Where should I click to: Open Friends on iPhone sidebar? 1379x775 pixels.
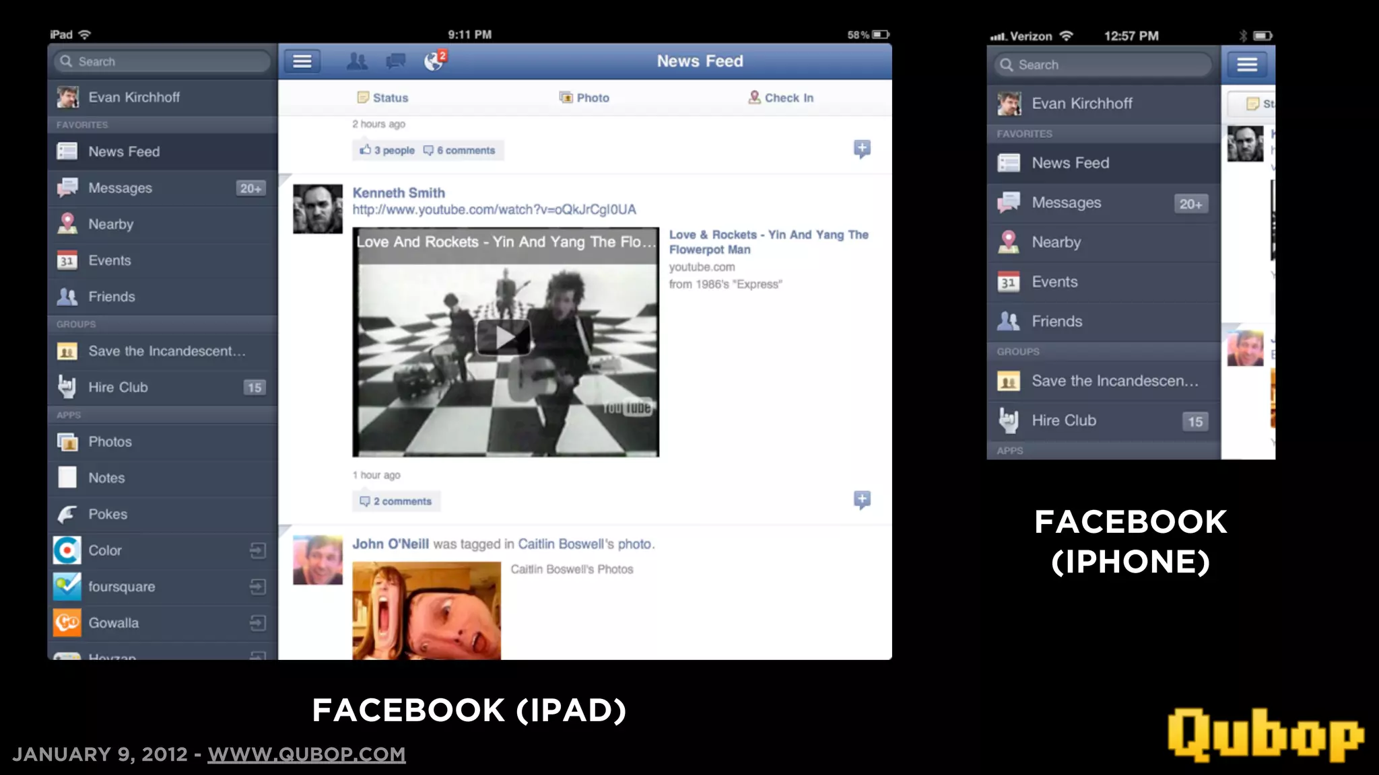tap(1104, 322)
